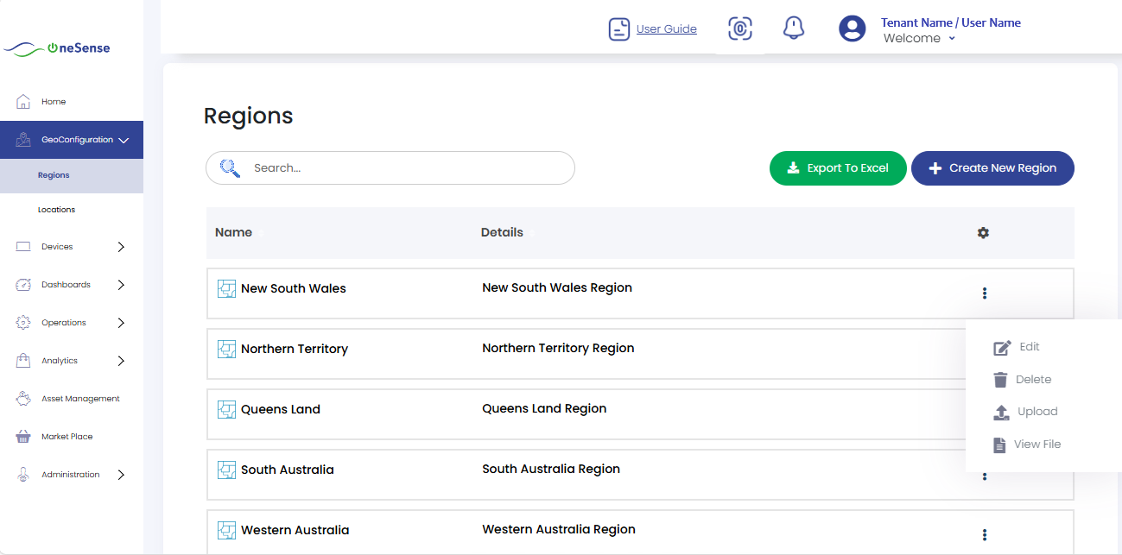Viewport: 1122px width, 555px height.
Task: Click the Export To Excel button
Action: click(x=838, y=168)
